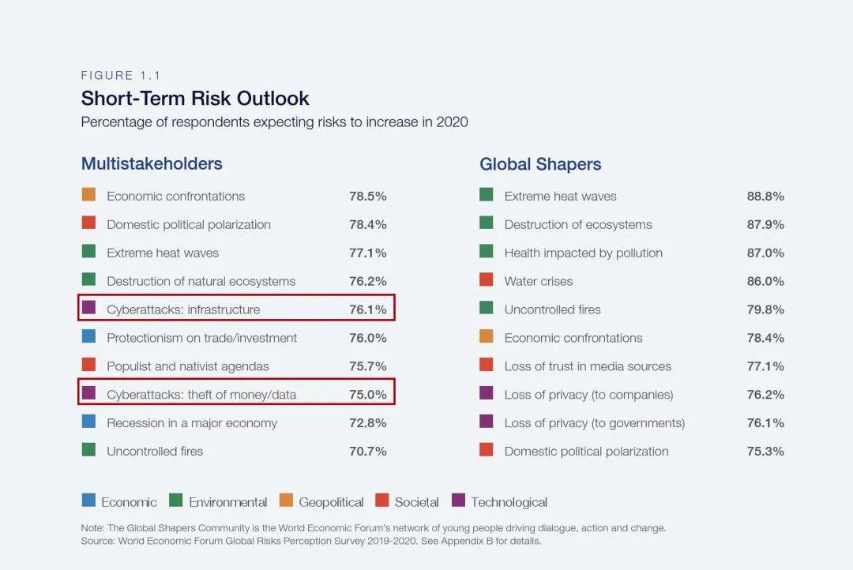Click the "Cyberattacks: theft of money/data" label

click(201, 395)
